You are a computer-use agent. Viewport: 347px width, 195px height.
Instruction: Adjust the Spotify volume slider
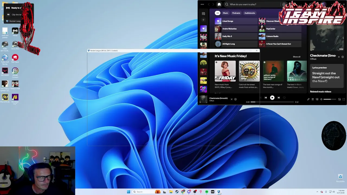coord(329,99)
